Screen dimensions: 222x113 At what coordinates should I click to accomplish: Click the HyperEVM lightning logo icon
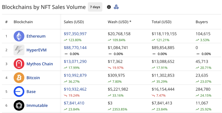pyautogui.click(x=19, y=50)
